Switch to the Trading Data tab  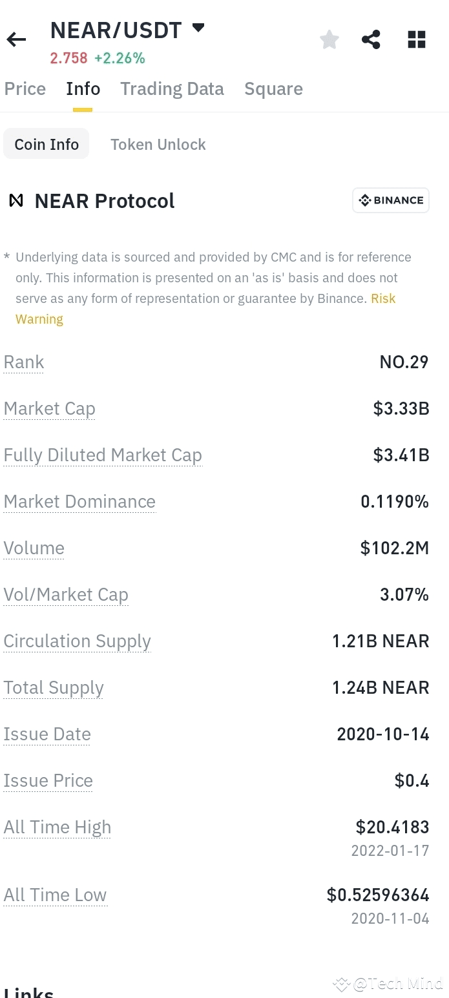tap(172, 88)
